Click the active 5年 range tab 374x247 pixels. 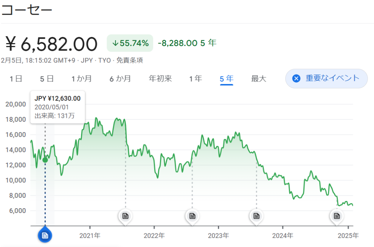tap(226, 79)
